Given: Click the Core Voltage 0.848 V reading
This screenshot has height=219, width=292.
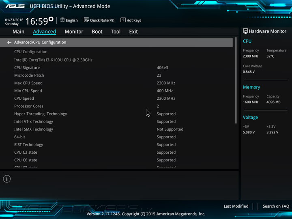Looking at the screenshot, I should point(249,72).
